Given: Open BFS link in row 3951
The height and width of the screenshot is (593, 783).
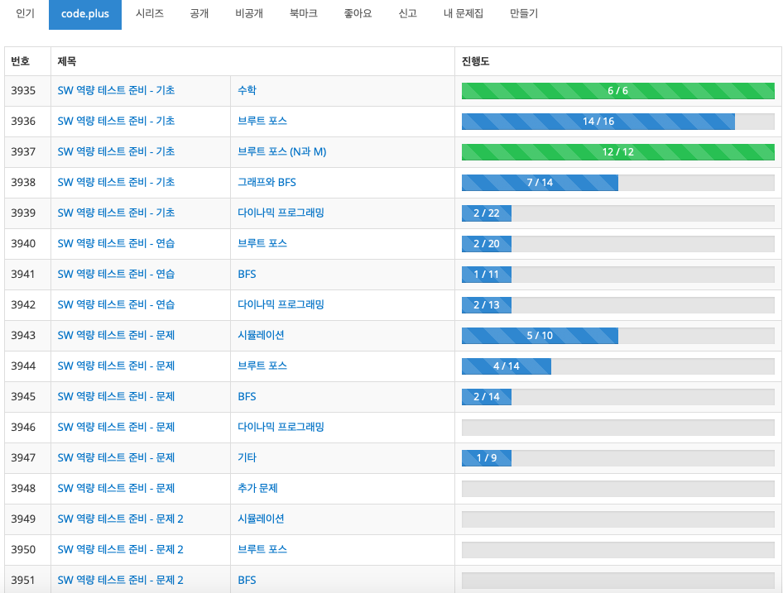Looking at the screenshot, I should 247,580.
